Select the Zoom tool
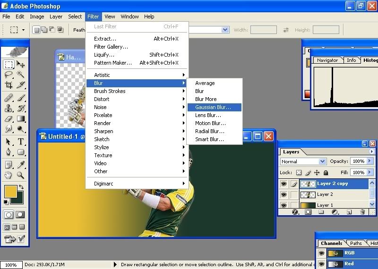Screen dimensions: 378x269 point(20,175)
